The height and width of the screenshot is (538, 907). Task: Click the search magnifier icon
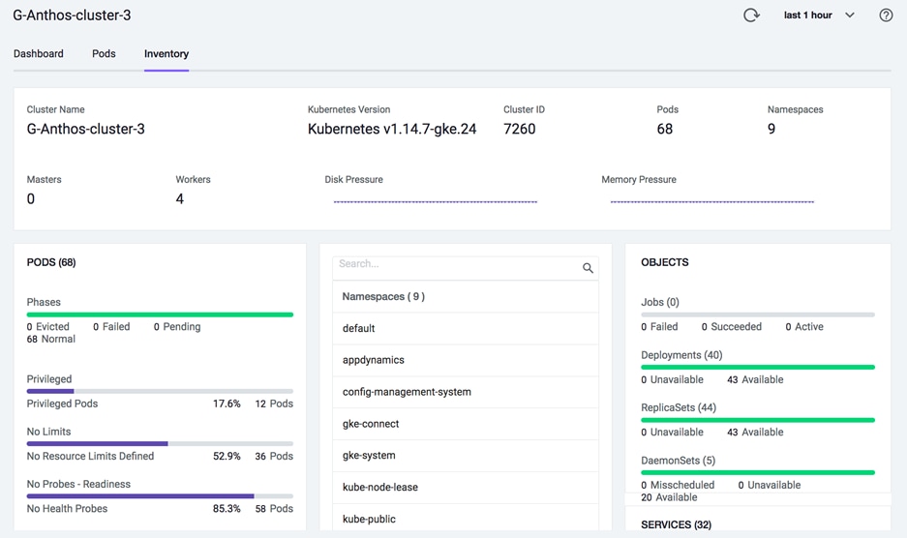pos(588,268)
